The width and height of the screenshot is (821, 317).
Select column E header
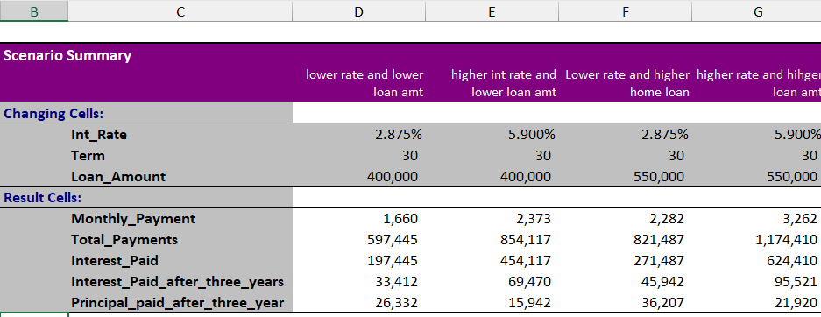click(x=492, y=11)
